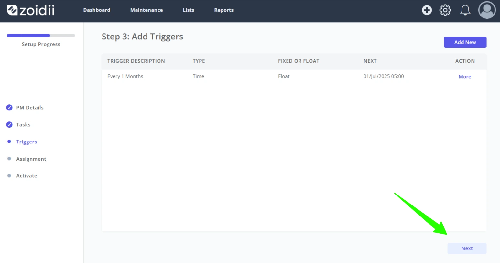
Task: Click the Action column header
Action: point(465,61)
